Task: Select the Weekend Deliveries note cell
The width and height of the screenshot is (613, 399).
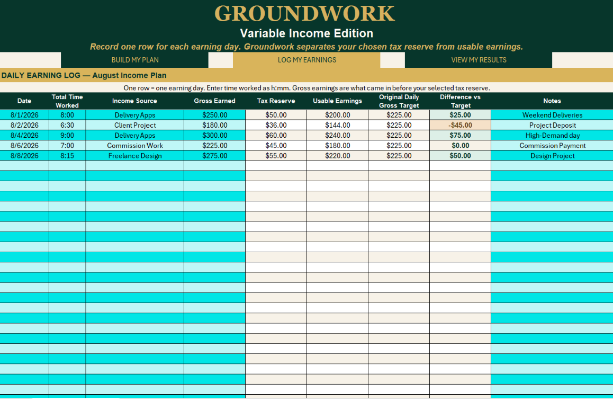Action: [552, 115]
